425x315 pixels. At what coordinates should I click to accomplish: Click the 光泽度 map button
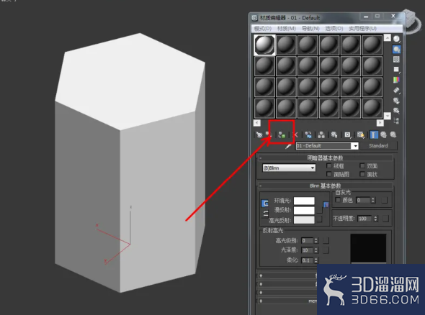[326, 250]
